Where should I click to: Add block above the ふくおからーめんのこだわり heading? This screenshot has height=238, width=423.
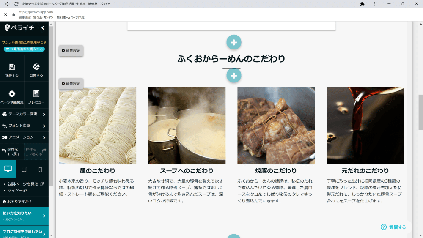tap(233, 42)
